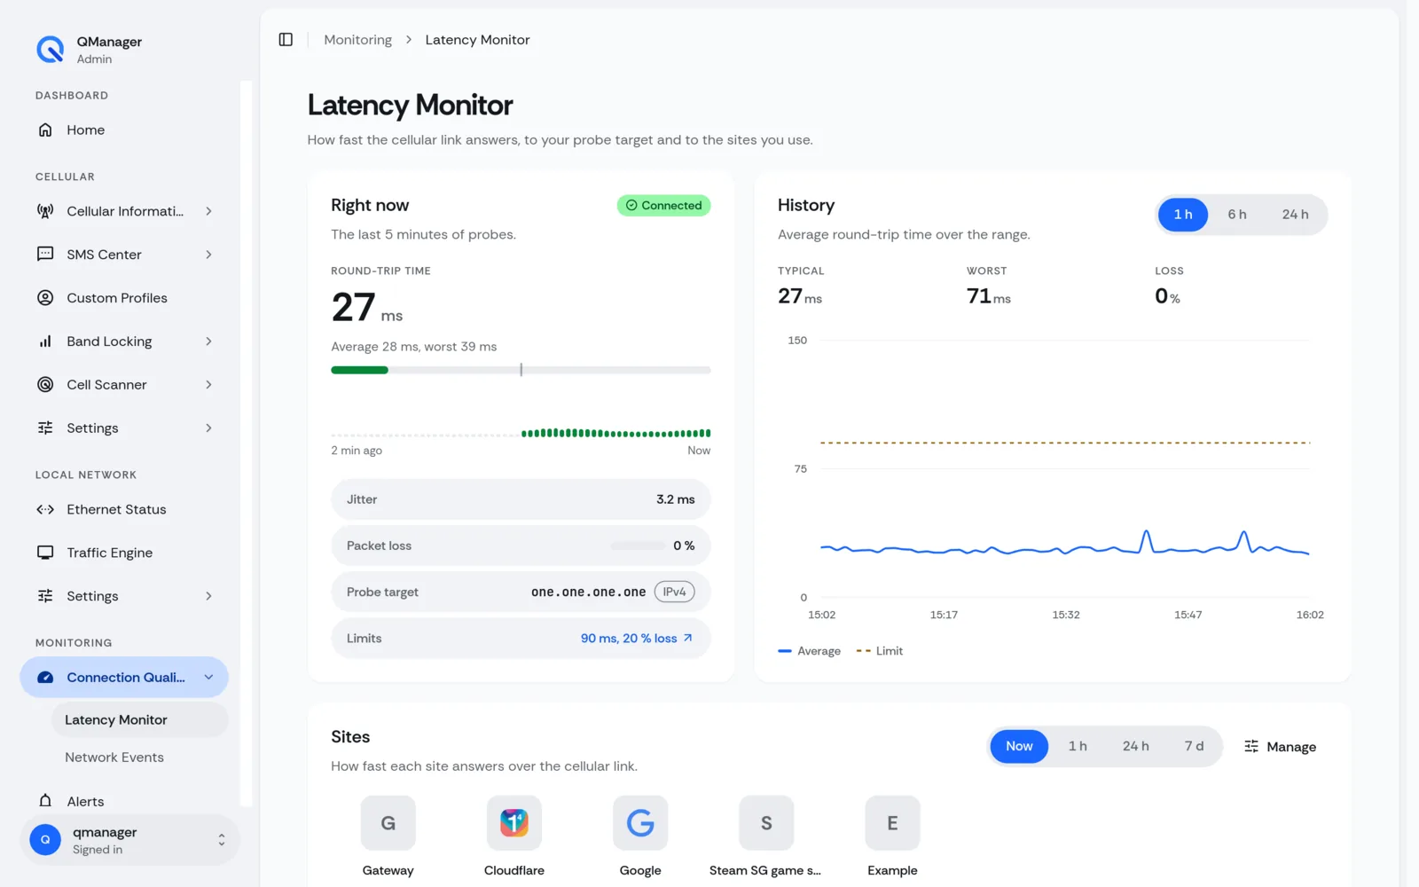1419x887 pixels.
Task: Expand the Cellular Information chevron
Action: click(208, 211)
